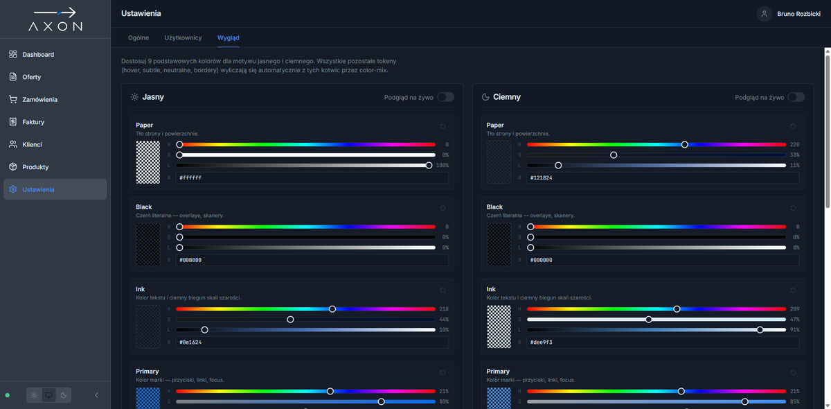The height and width of the screenshot is (409, 831).
Task: Reset Ink color in Jasny panel
Action: [x=443, y=290]
